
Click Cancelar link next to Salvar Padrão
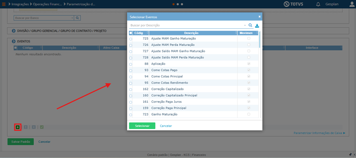(44, 142)
